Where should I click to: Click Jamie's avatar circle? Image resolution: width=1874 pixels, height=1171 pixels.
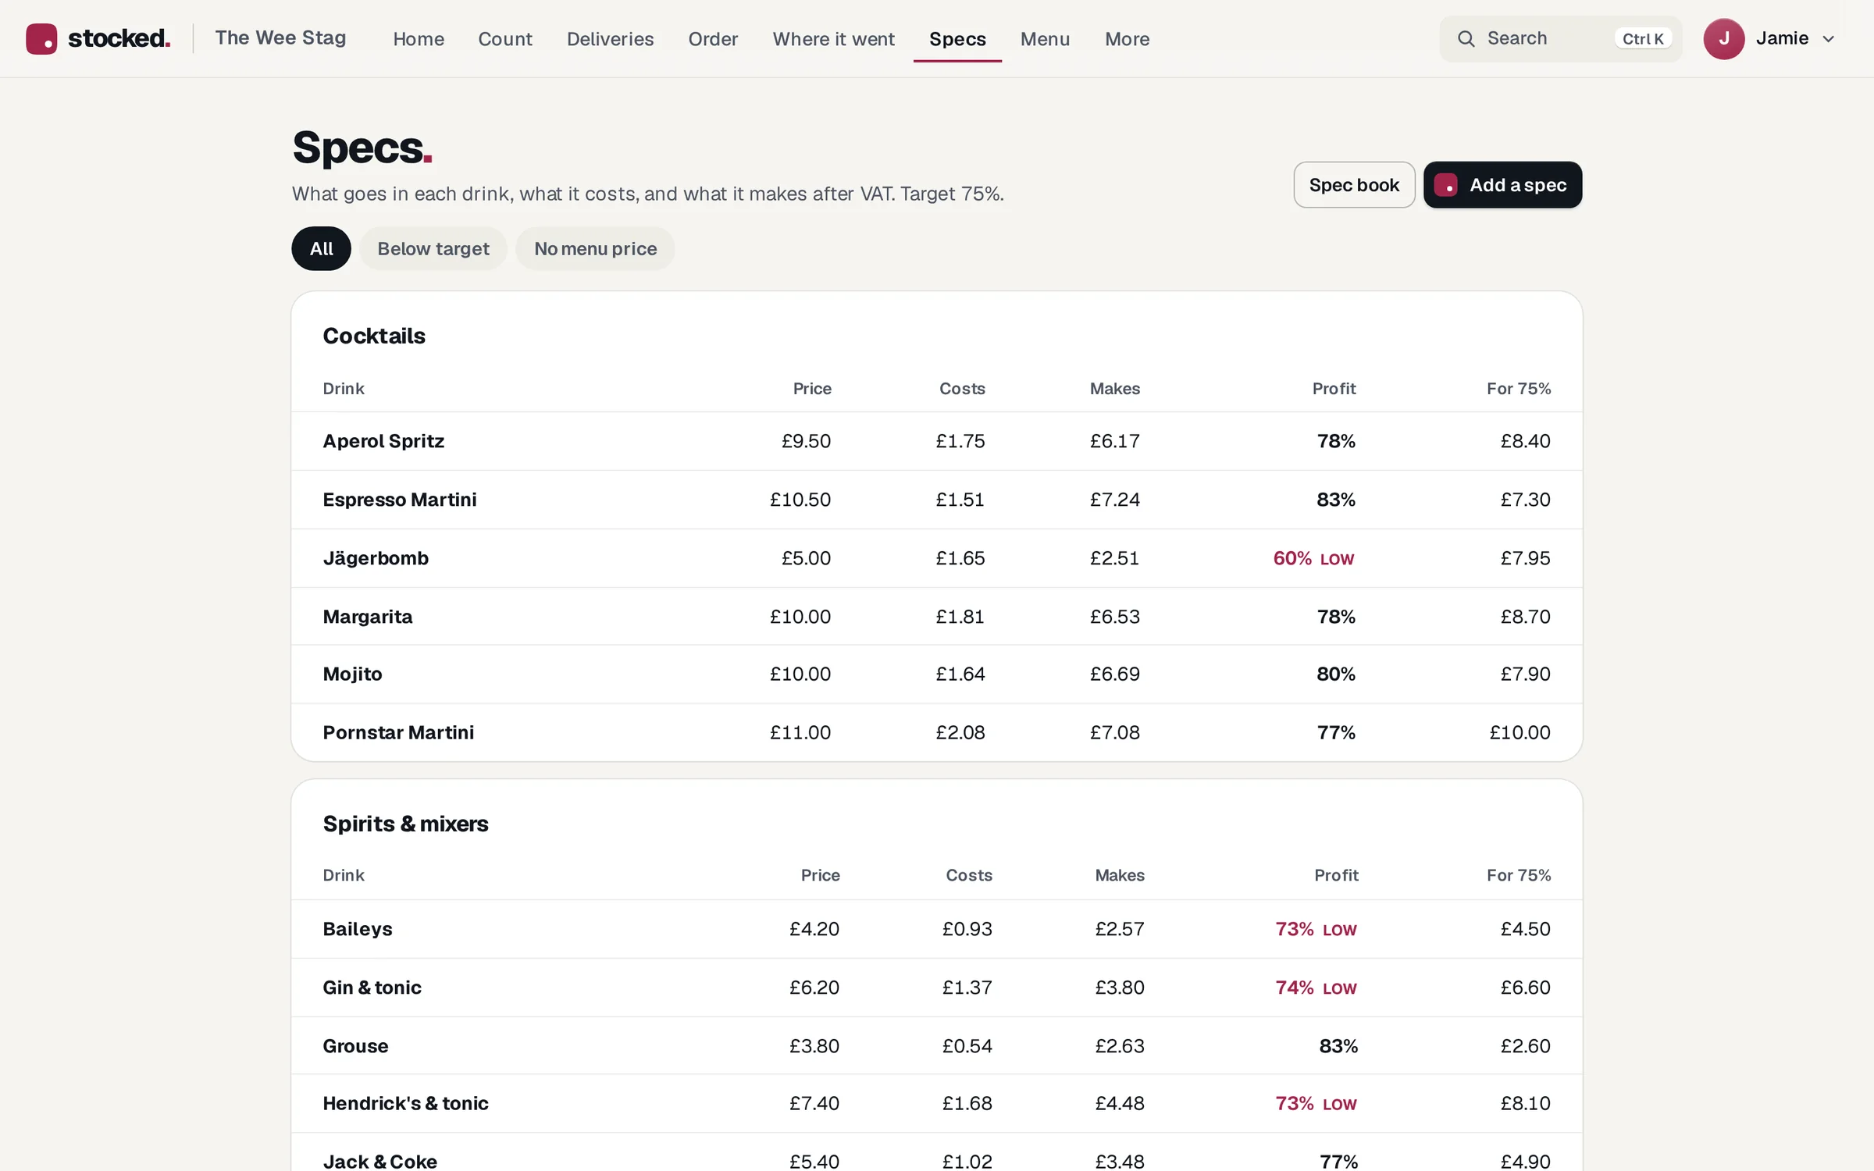pos(1723,39)
